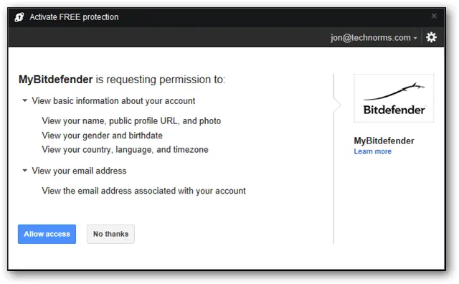Open the Learn more link

coord(372,151)
